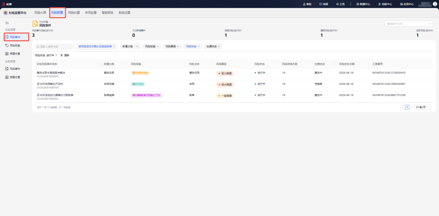Collapse the left sidebar menu icon
Image resolution: width=439 pixels, height=216 pixels.
coord(7,23)
